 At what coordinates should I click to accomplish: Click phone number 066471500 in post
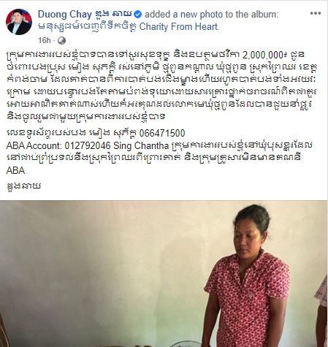pos(162,133)
